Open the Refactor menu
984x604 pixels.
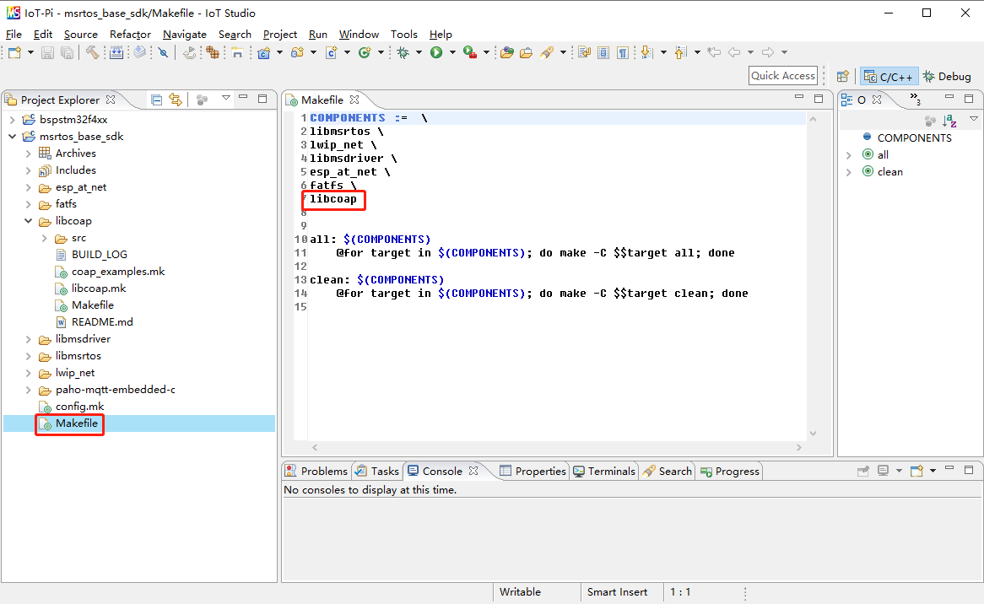click(x=130, y=35)
